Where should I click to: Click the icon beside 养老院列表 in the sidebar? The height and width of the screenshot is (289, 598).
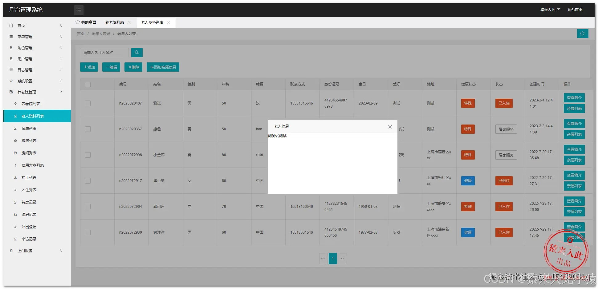[15, 104]
